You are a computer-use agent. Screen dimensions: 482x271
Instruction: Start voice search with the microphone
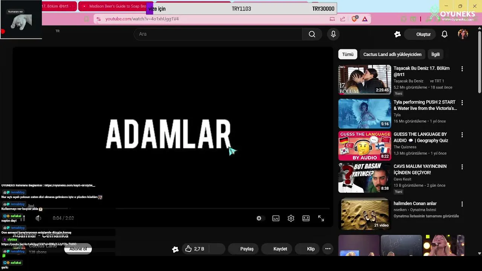pos(333,34)
